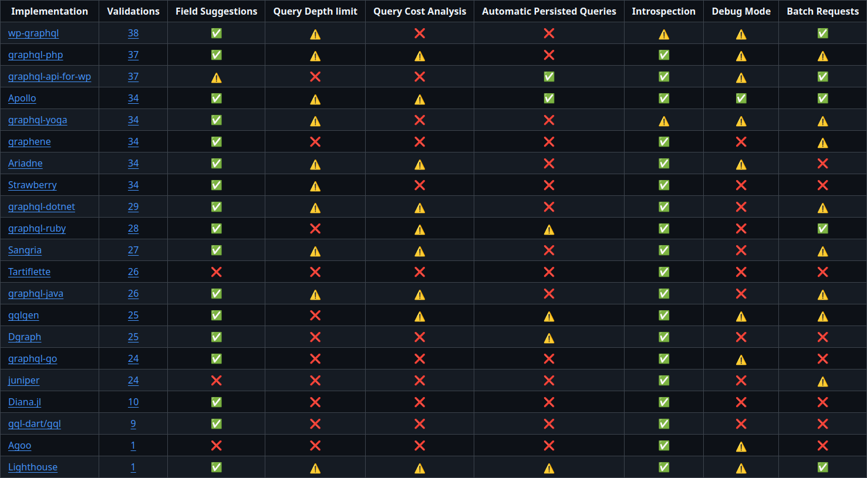Open the Ariadne link
This screenshot has height=478, width=867.
25,164
